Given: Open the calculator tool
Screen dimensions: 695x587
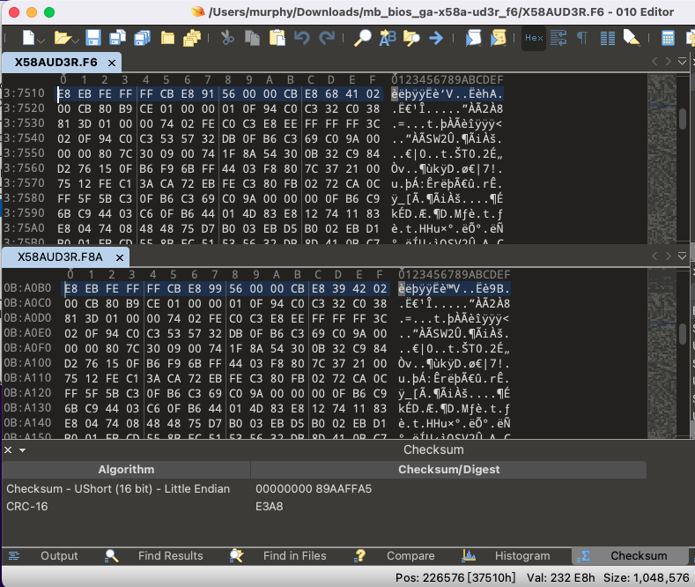Looking at the screenshot, I should click(669, 38).
